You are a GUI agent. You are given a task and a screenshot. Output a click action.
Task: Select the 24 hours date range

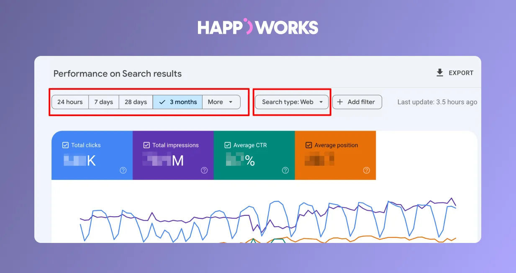click(x=70, y=102)
